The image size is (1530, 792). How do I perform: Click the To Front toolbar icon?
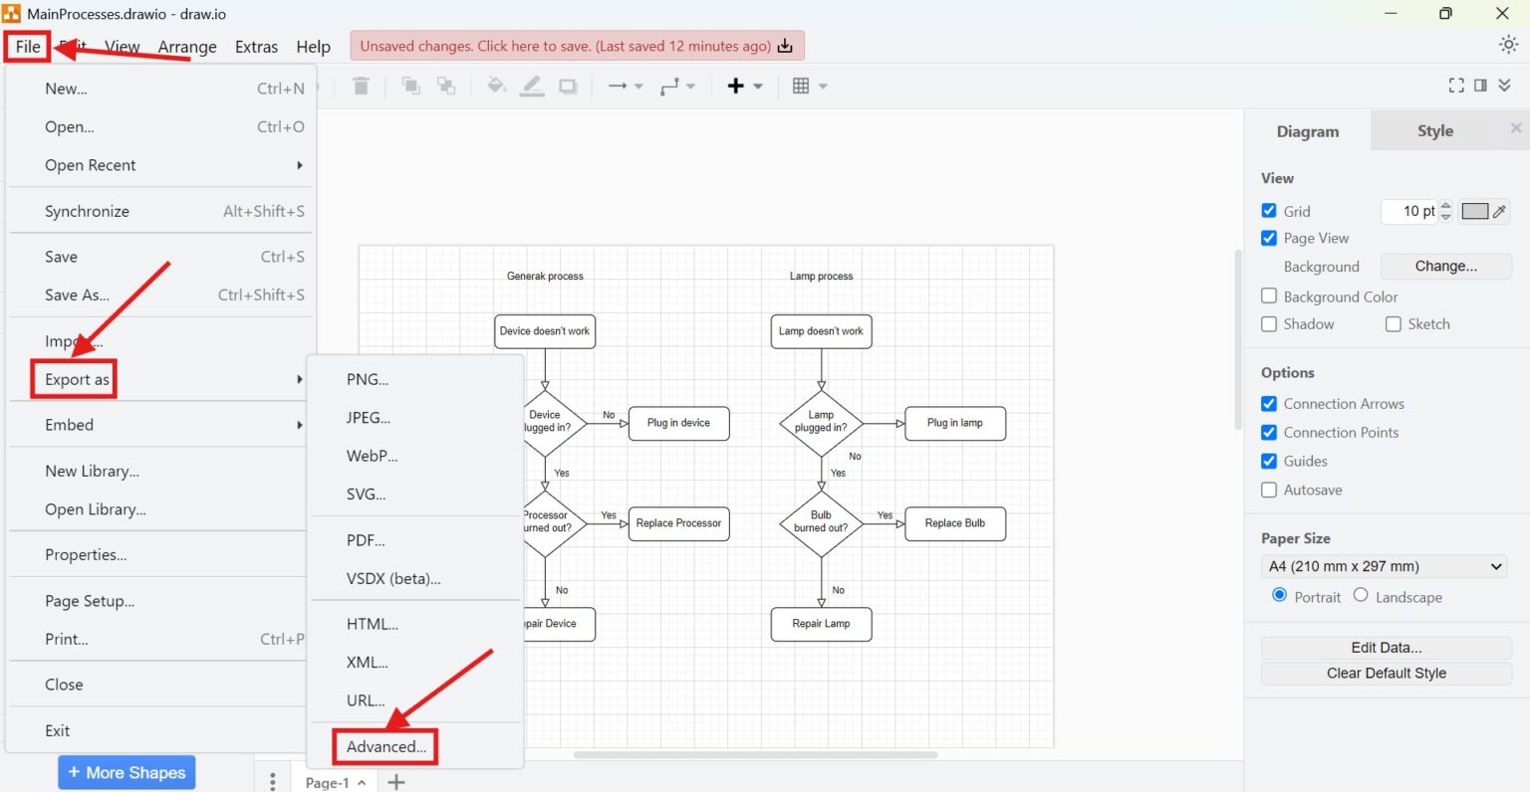410,86
